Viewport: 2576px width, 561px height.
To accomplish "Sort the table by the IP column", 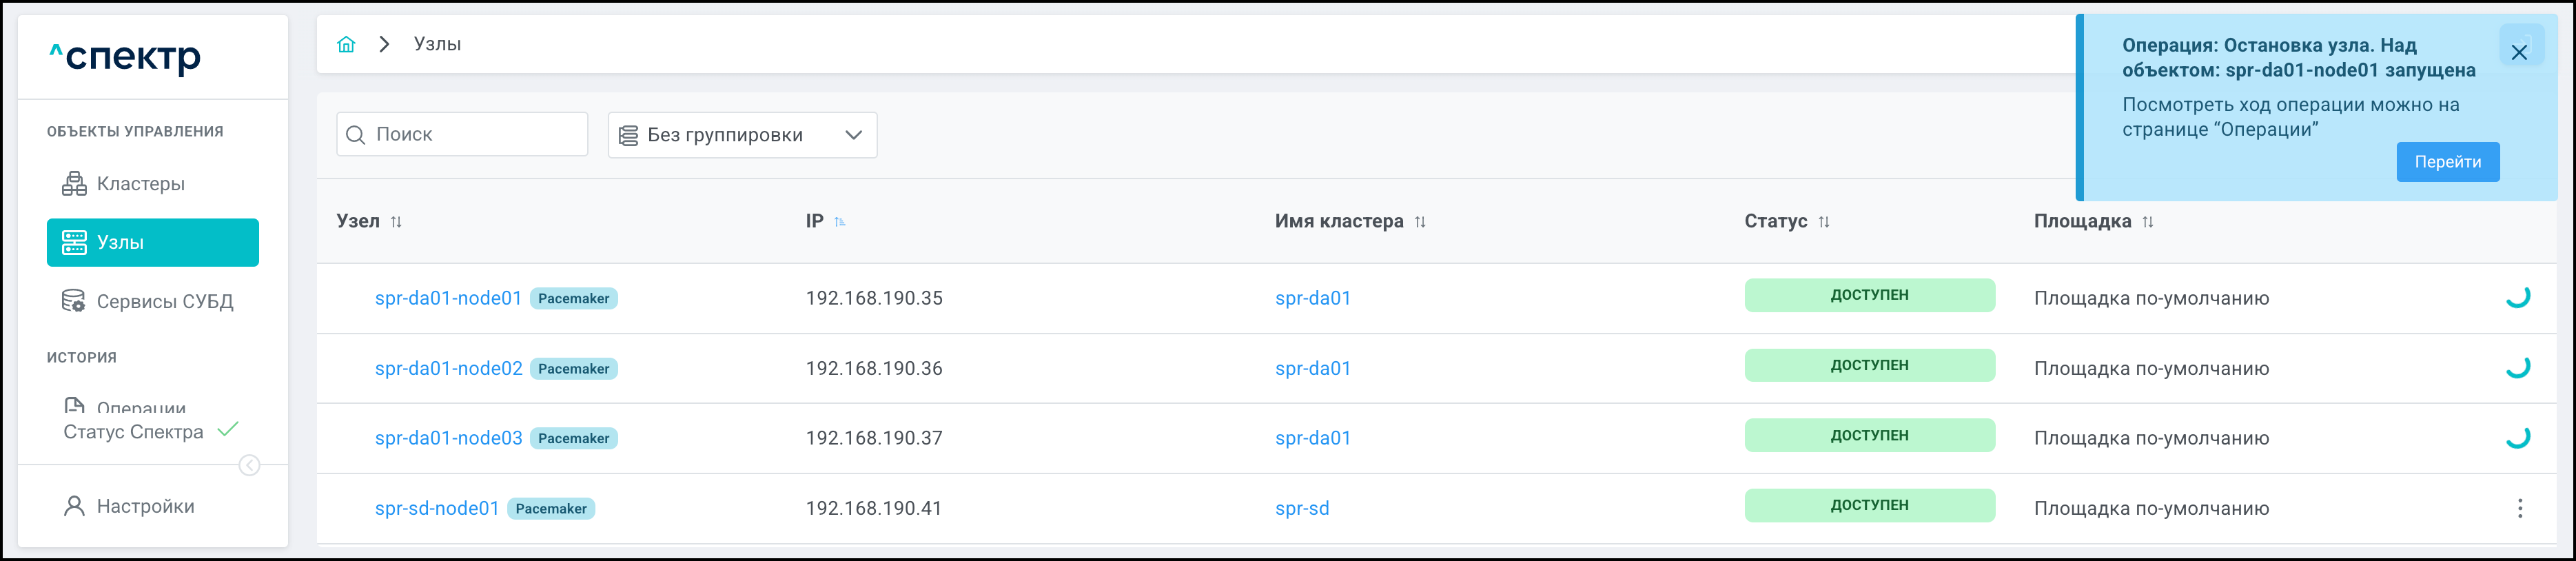I will pos(839,222).
